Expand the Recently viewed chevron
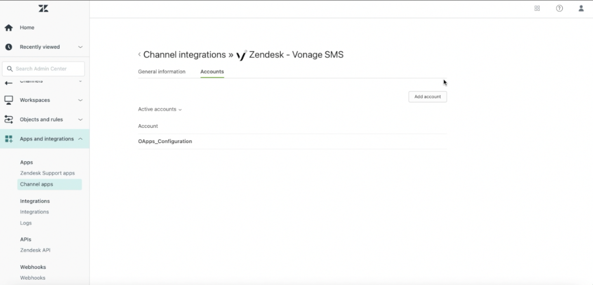Image resolution: width=593 pixels, height=285 pixels. coord(80,47)
